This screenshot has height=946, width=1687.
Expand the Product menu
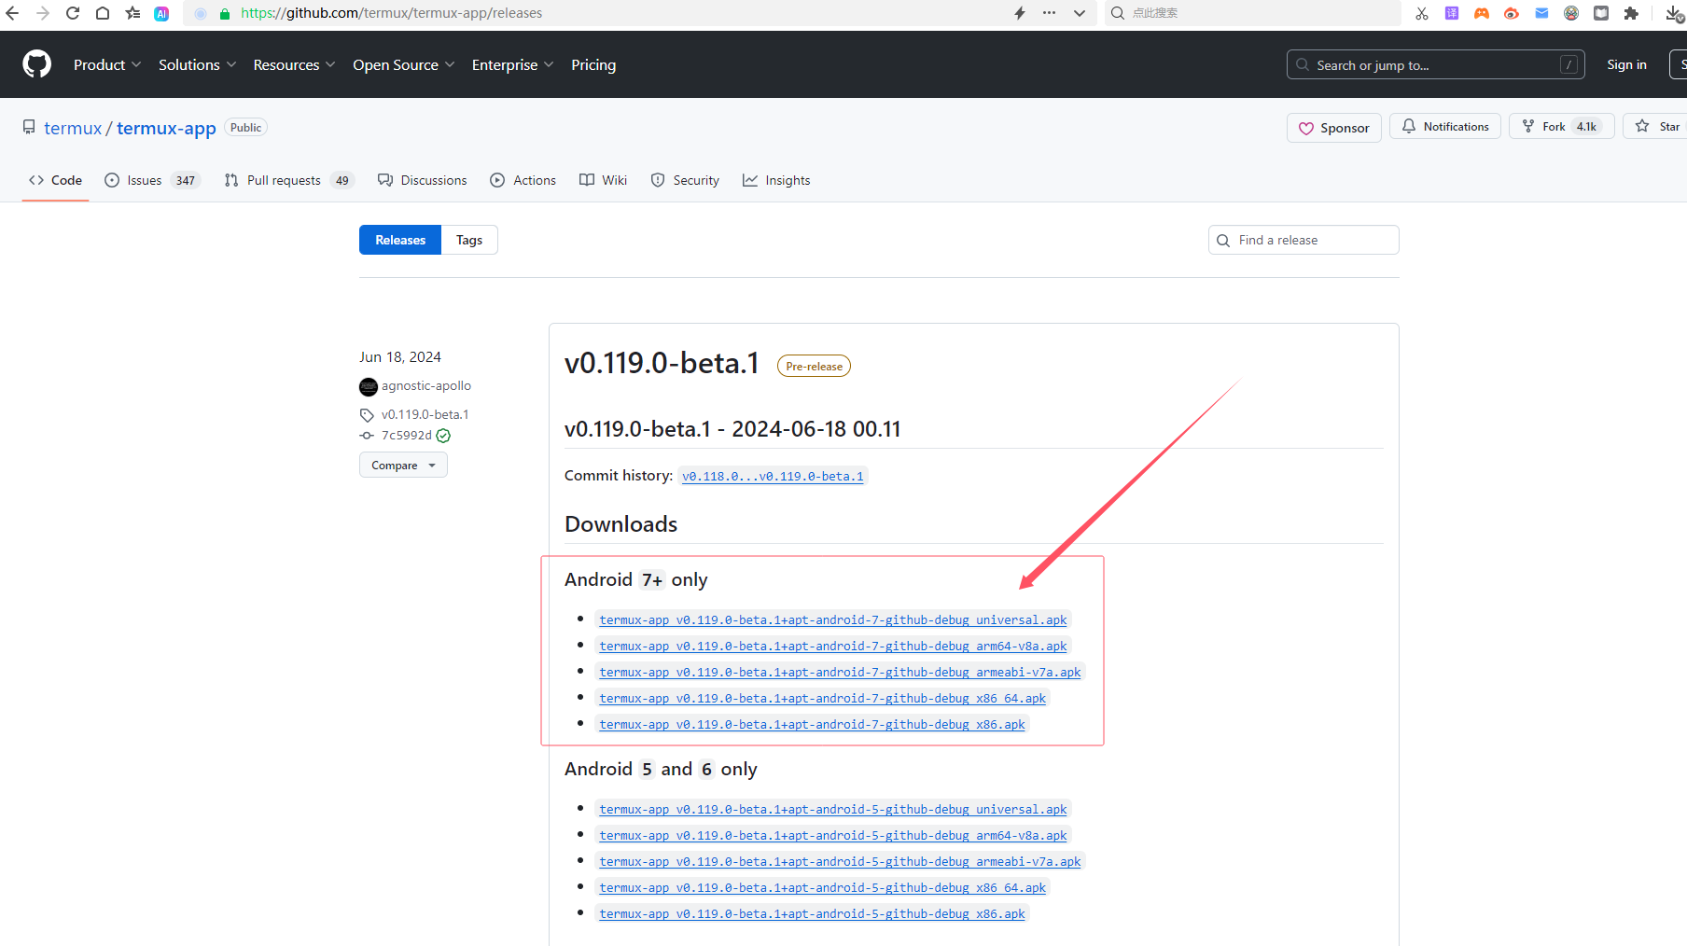coord(107,64)
